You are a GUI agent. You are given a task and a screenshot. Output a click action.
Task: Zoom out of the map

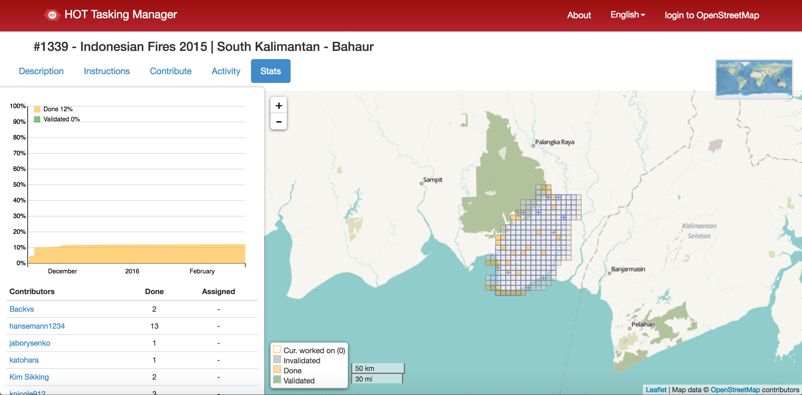click(x=279, y=122)
